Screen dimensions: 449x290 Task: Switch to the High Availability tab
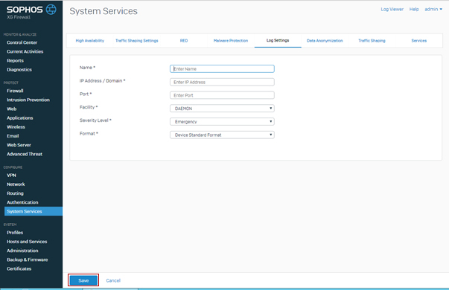(90, 41)
